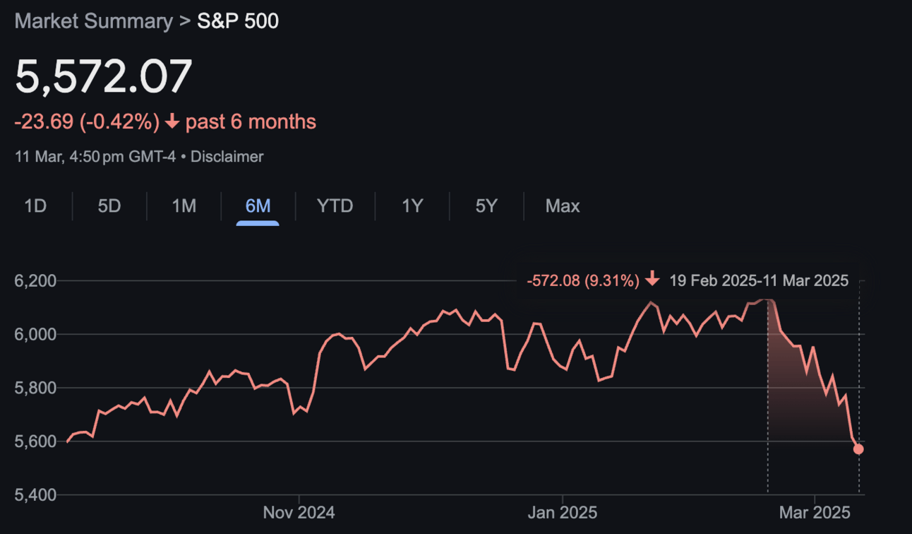Click the down arrow in the chart tooltip
The image size is (912, 534).
point(652,280)
